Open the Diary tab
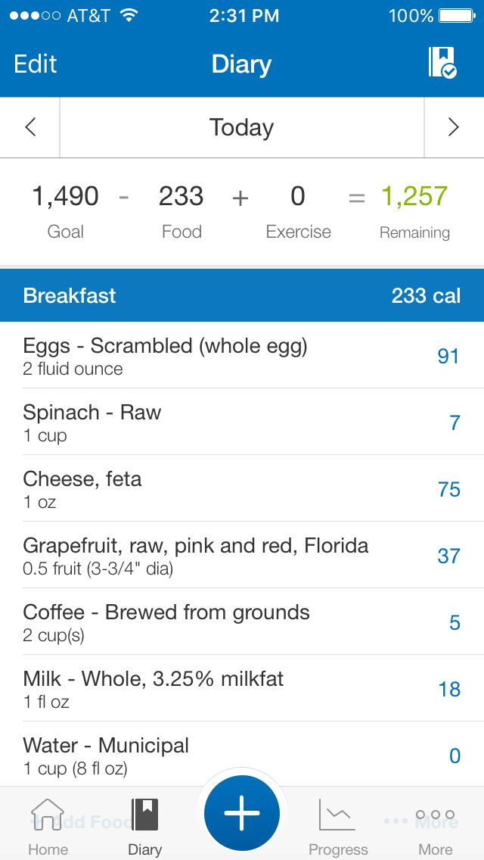Viewport: 484px width, 860px height. [144, 827]
